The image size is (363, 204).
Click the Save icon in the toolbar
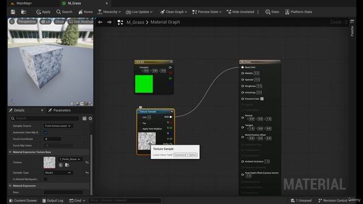pos(13,12)
